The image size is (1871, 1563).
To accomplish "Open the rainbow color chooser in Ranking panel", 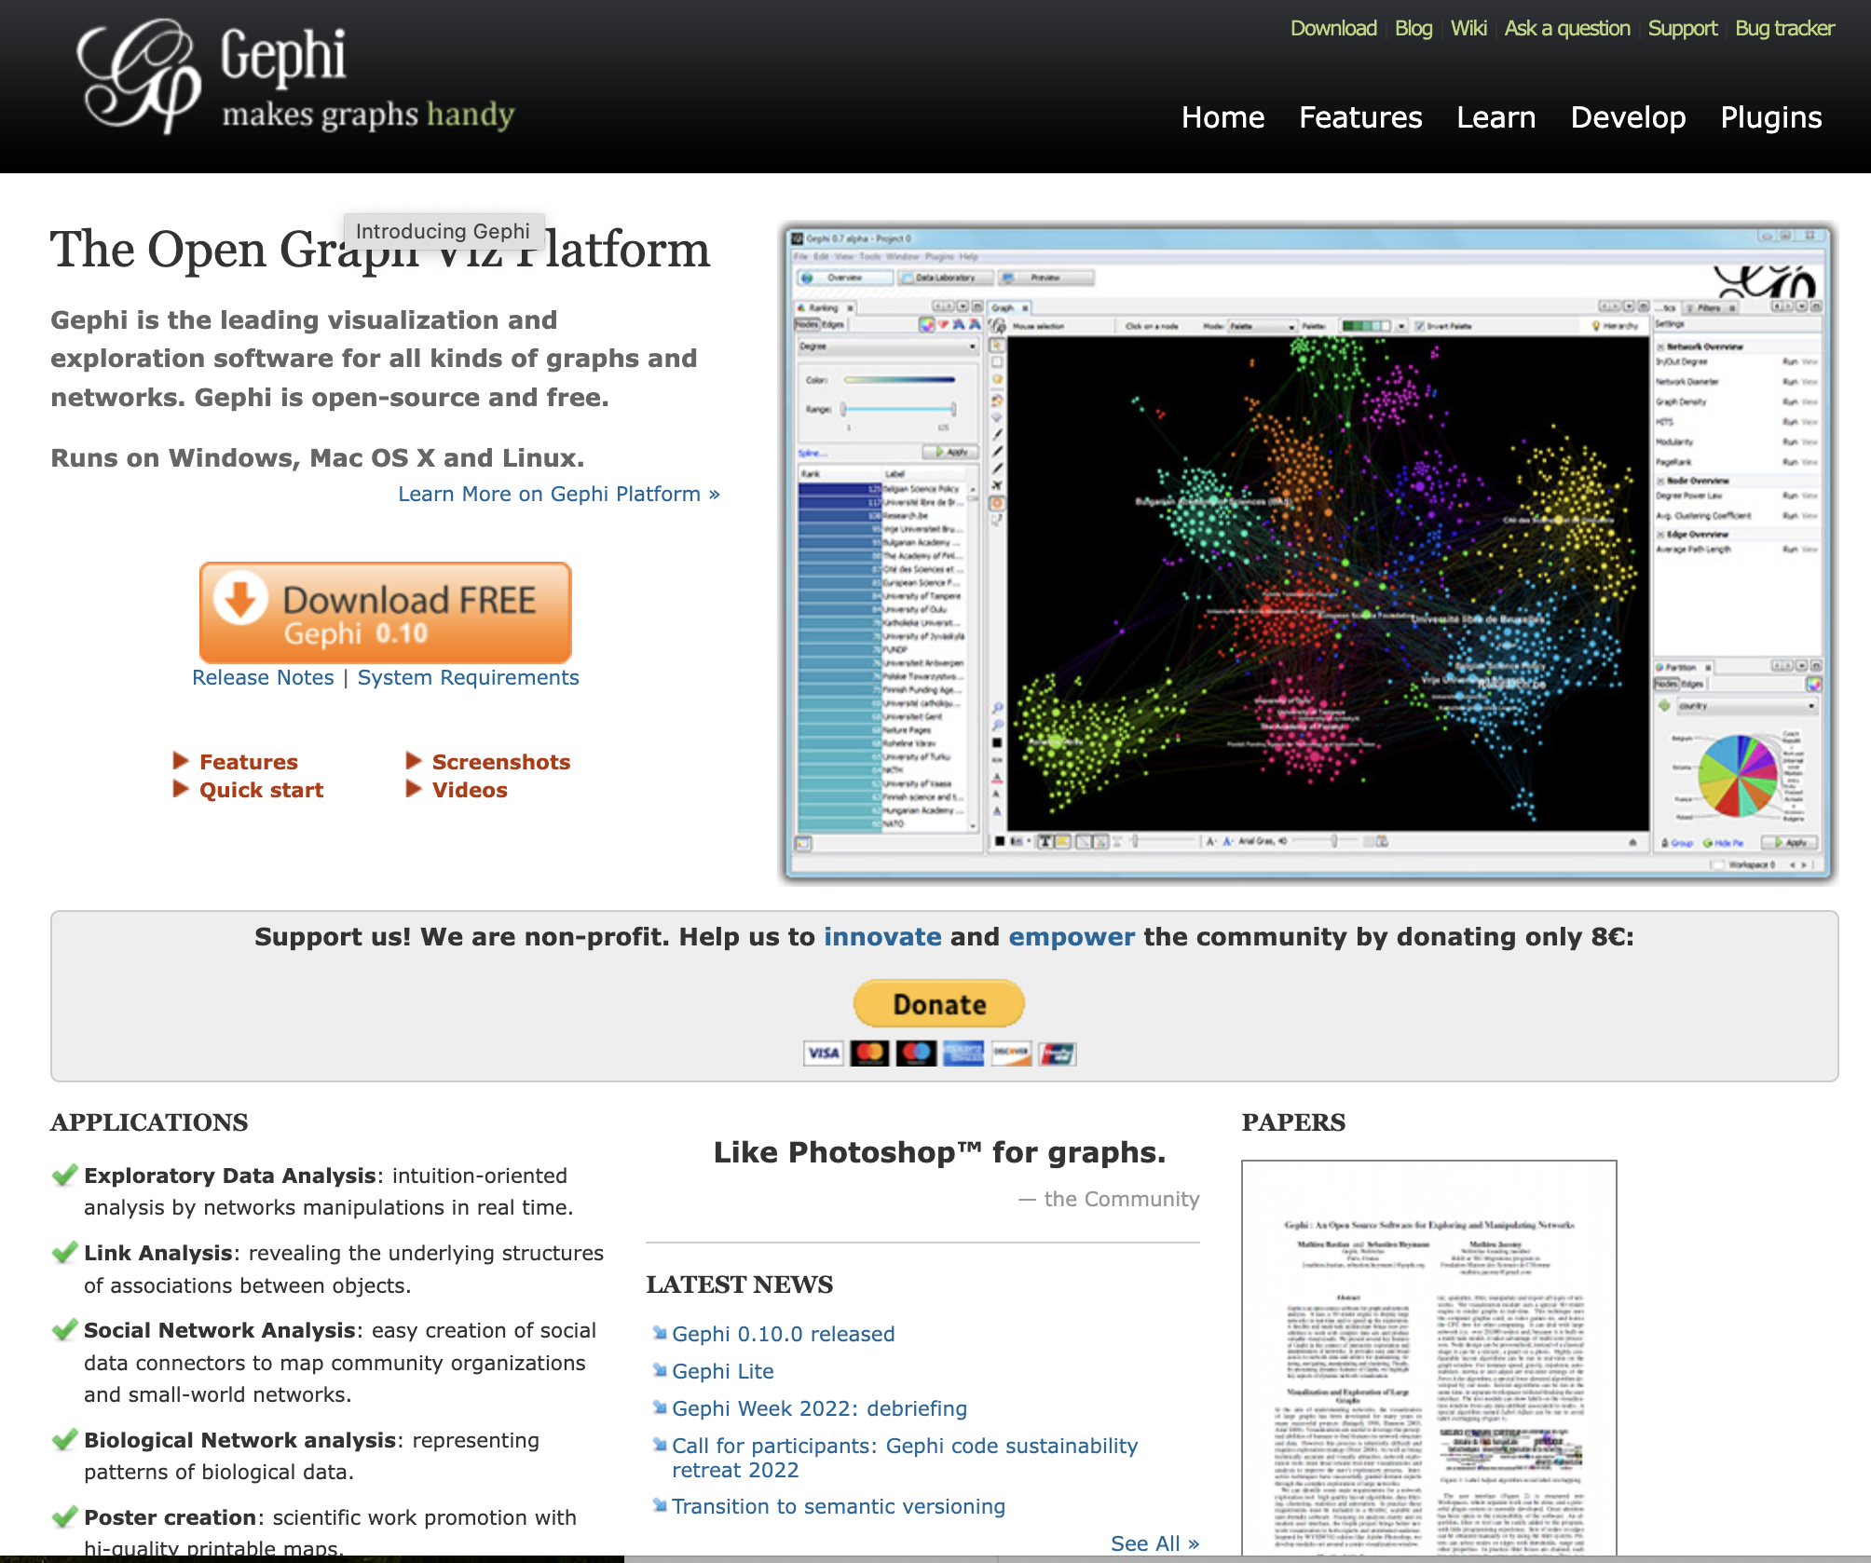I will pyautogui.click(x=926, y=324).
